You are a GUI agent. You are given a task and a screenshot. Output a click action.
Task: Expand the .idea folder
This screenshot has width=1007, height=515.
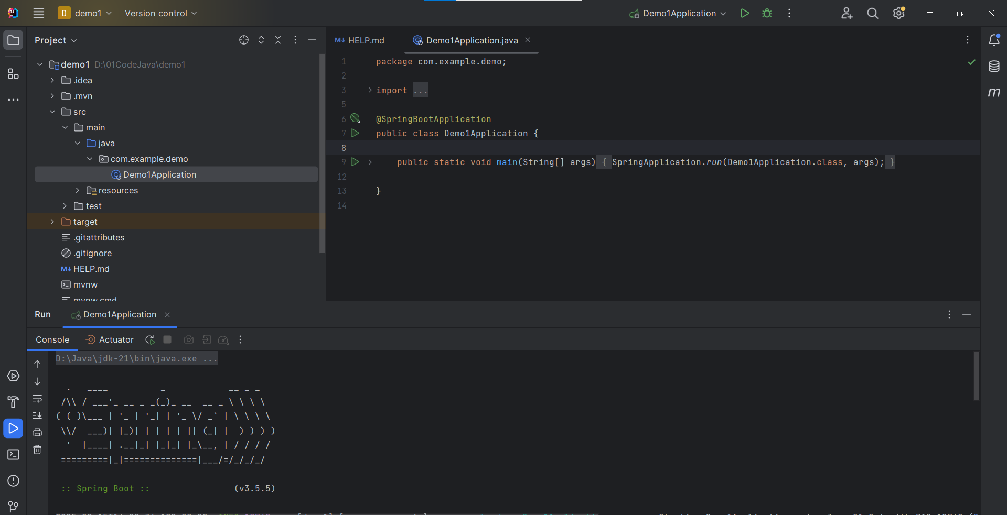[52, 80]
